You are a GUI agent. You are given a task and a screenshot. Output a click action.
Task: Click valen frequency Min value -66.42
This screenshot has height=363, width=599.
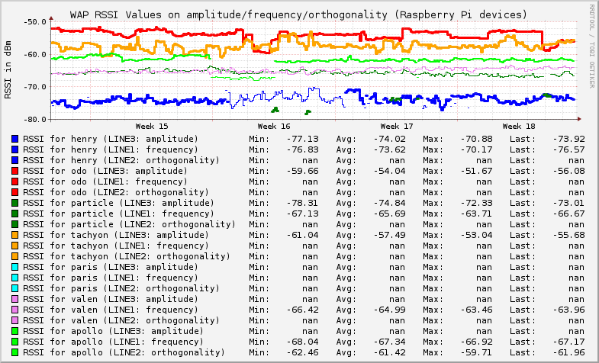[303, 310]
